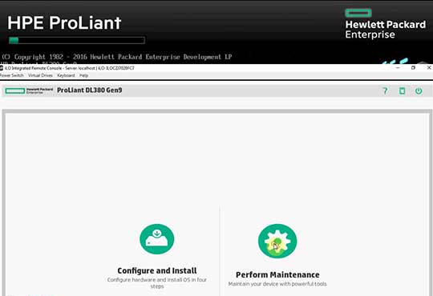Screen dimensions: 433x296
Task: Click the ProLiant DL380 Gen9 title
Action: click(x=90, y=90)
